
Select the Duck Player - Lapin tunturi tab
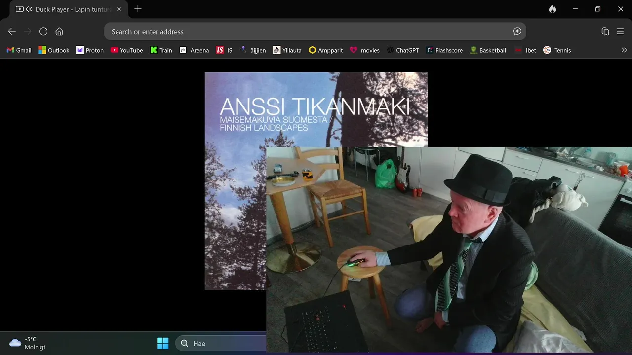coord(69,9)
